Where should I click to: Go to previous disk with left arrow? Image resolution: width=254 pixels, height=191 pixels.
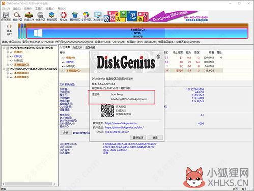[x=8, y=26]
